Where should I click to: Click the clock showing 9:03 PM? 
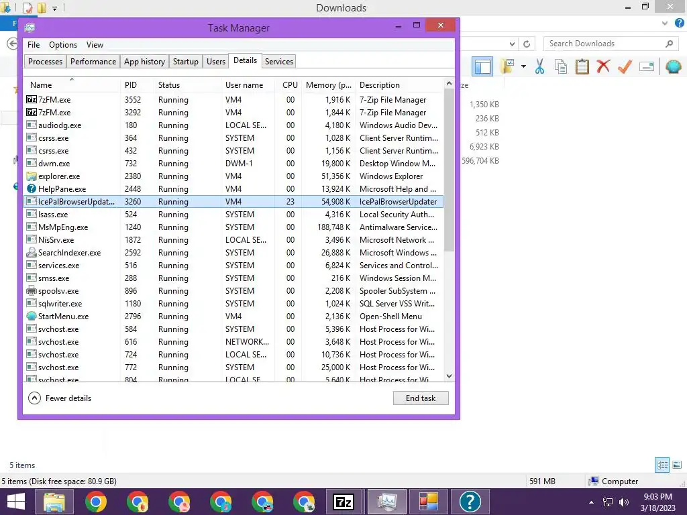point(657,497)
